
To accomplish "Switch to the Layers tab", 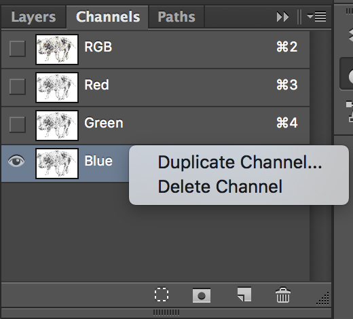I will tap(33, 17).
